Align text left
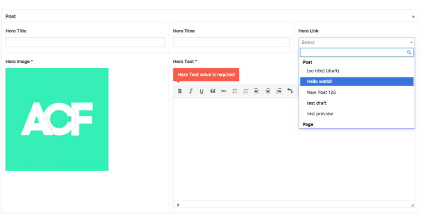 pos(257,91)
